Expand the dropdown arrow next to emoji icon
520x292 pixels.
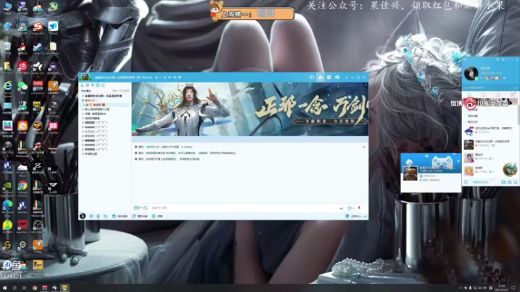(x=140, y=208)
